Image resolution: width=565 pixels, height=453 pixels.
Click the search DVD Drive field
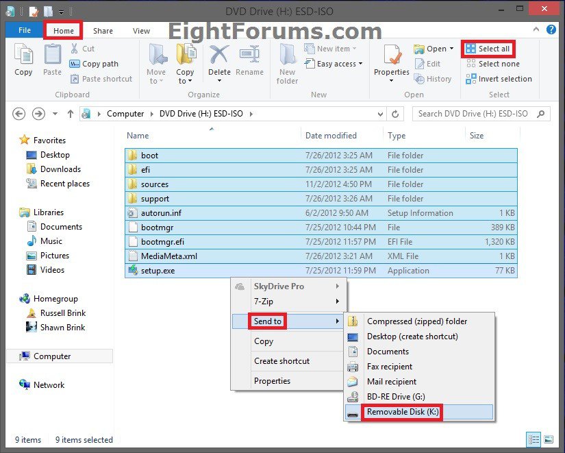click(x=481, y=114)
